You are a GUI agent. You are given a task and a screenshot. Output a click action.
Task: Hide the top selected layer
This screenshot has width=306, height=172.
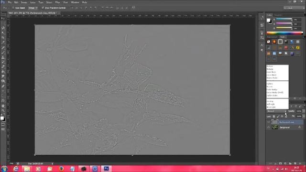click(269, 122)
